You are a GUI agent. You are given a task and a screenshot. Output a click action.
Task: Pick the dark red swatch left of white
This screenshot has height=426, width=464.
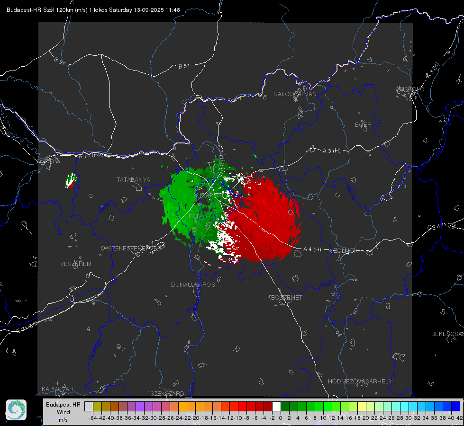268,406
